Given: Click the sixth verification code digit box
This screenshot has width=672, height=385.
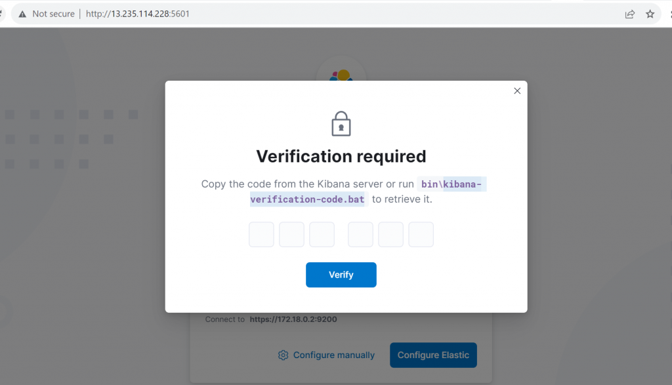Looking at the screenshot, I should point(421,235).
